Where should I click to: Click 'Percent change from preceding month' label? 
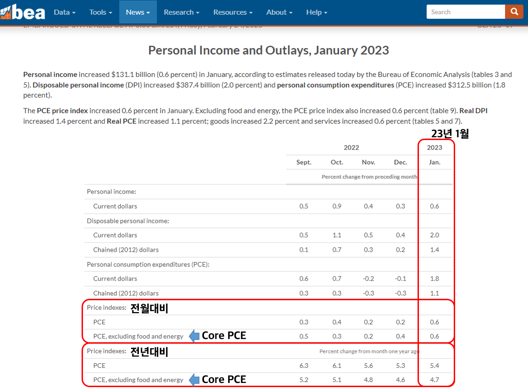pyautogui.click(x=369, y=177)
